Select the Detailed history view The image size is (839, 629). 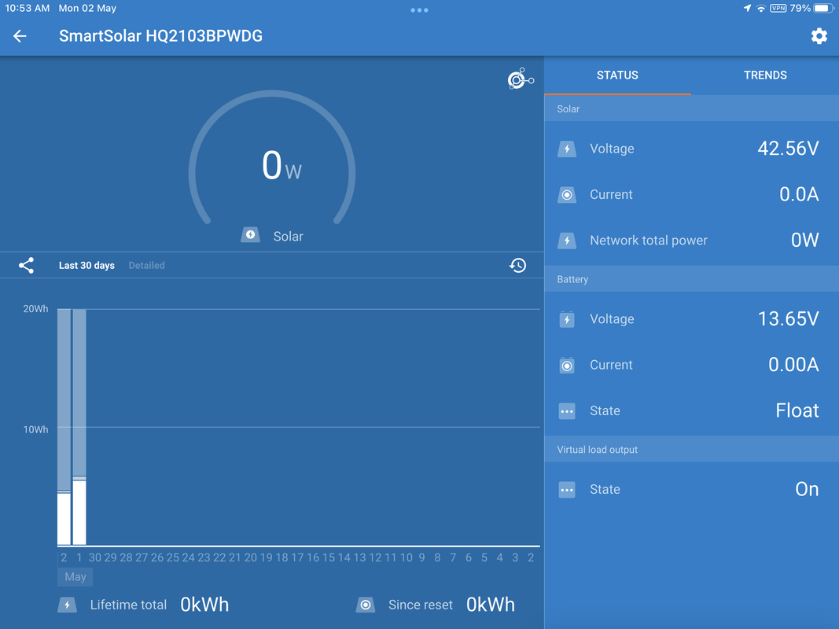tap(146, 265)
